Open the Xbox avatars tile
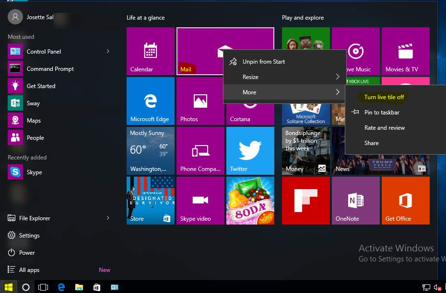 coord(306,38)
